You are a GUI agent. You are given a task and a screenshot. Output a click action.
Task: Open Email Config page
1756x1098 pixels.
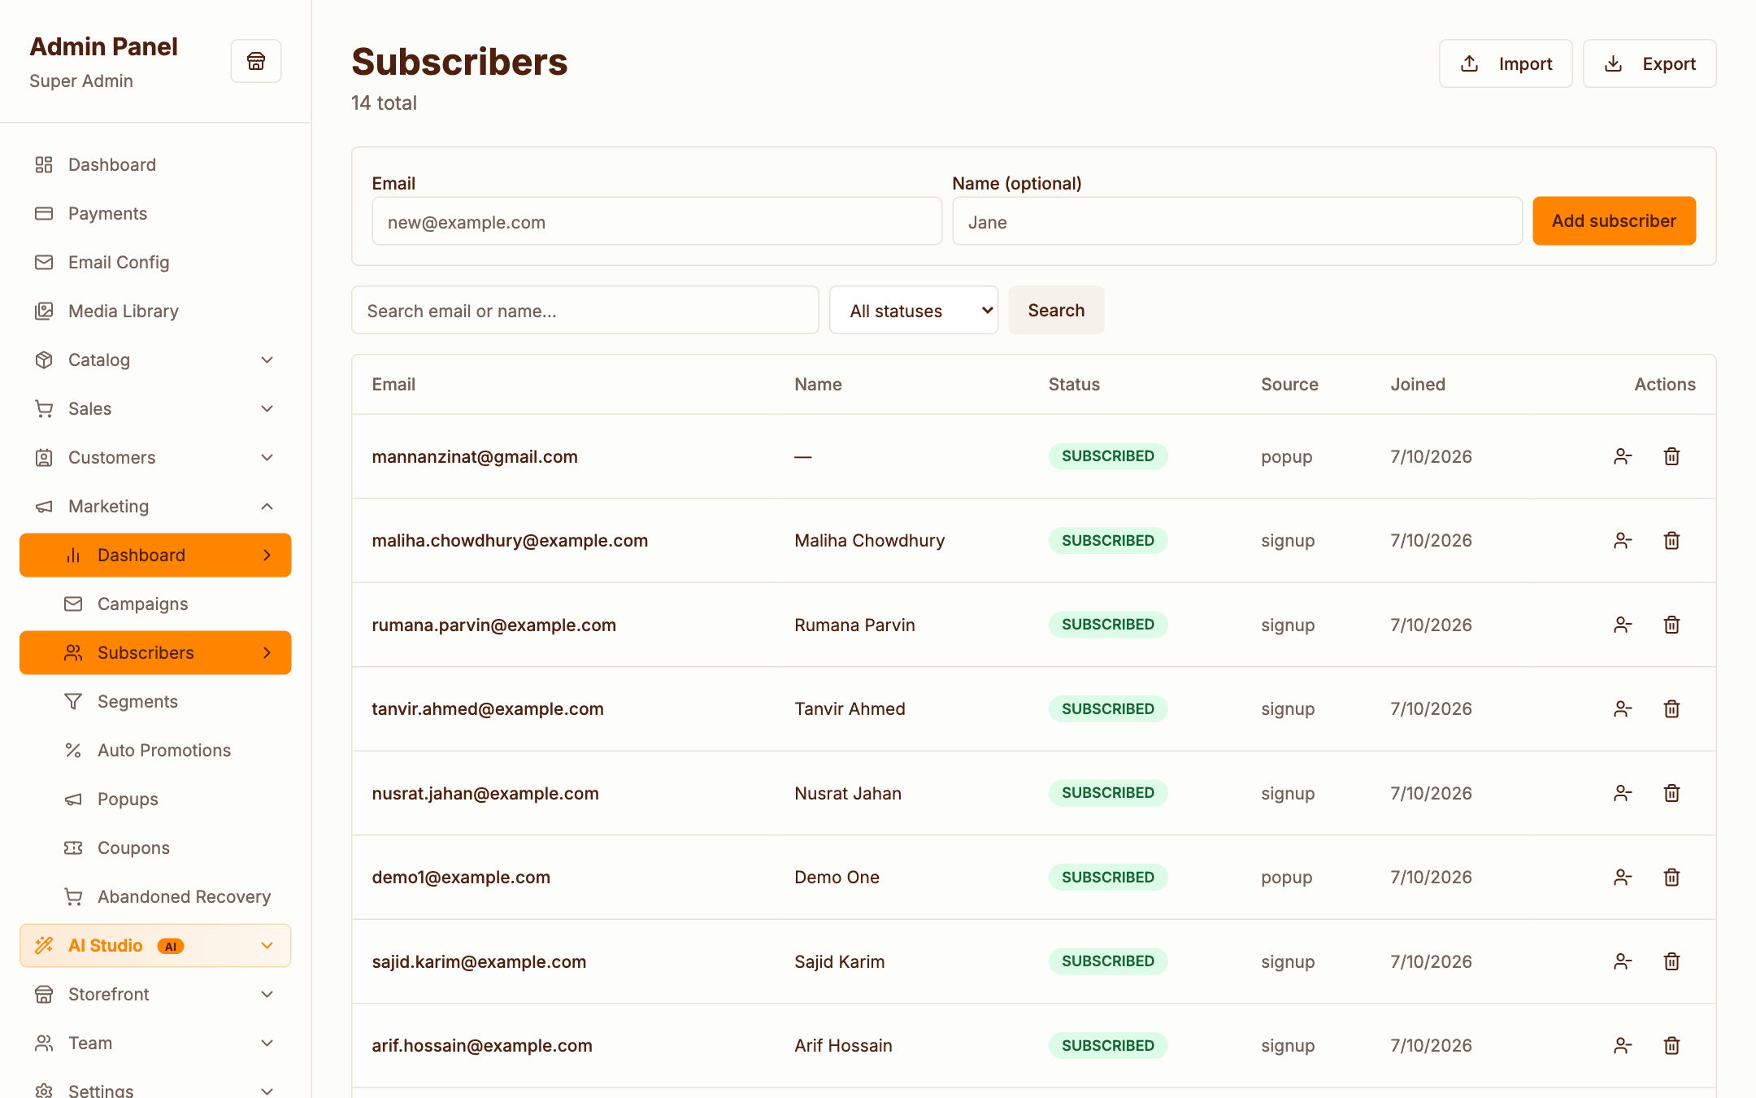[155, 262]
